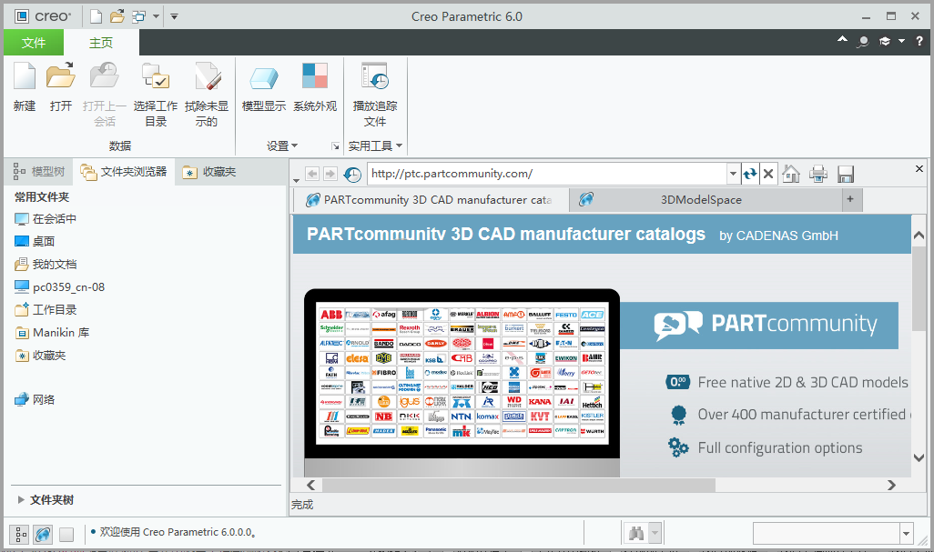The width and height of the screenshot is (934, 552).
Task: Open the address bar history dropdown
Action: click(x=733, y=173)
